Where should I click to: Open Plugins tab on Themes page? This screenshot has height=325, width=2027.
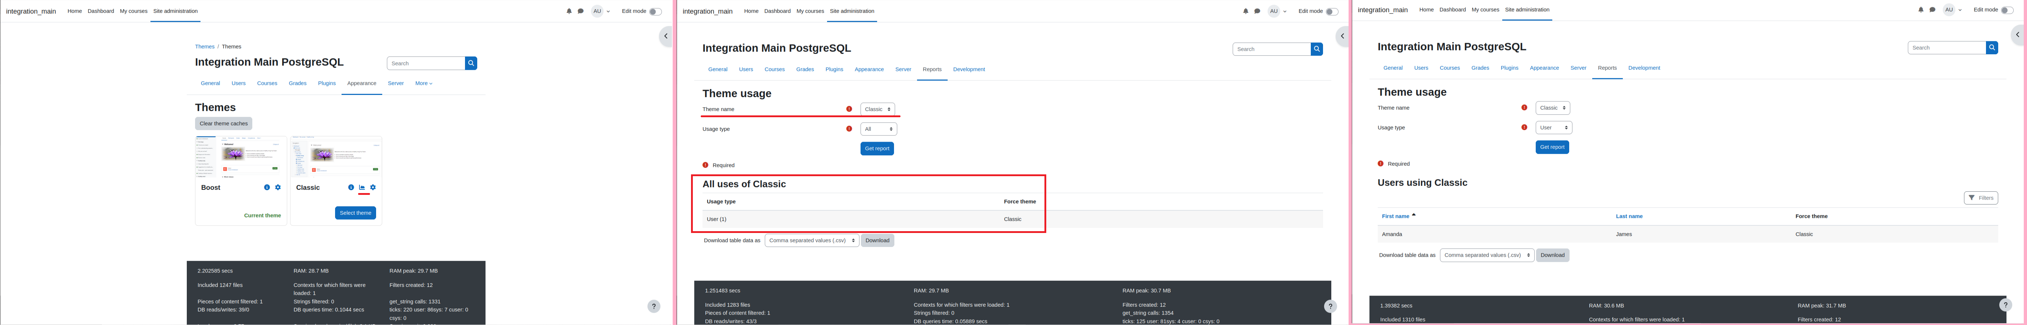pos(326,83)
